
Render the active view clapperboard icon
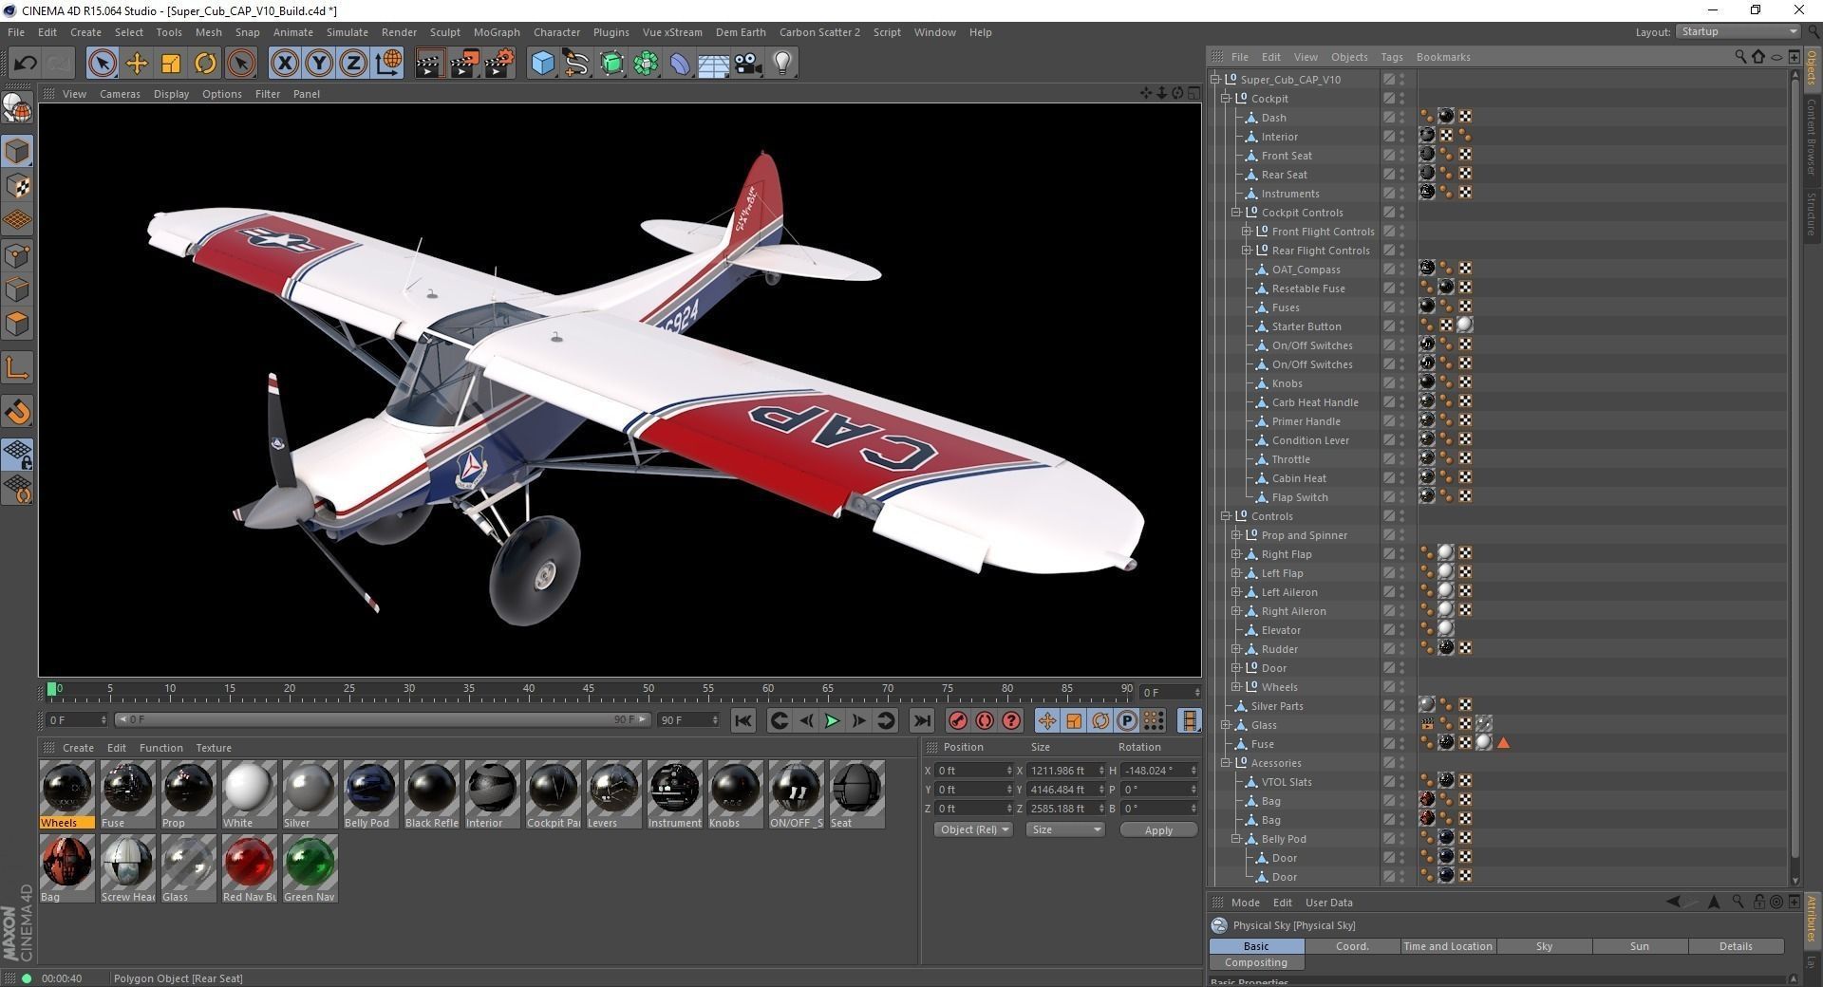click(x=429, y=64)
